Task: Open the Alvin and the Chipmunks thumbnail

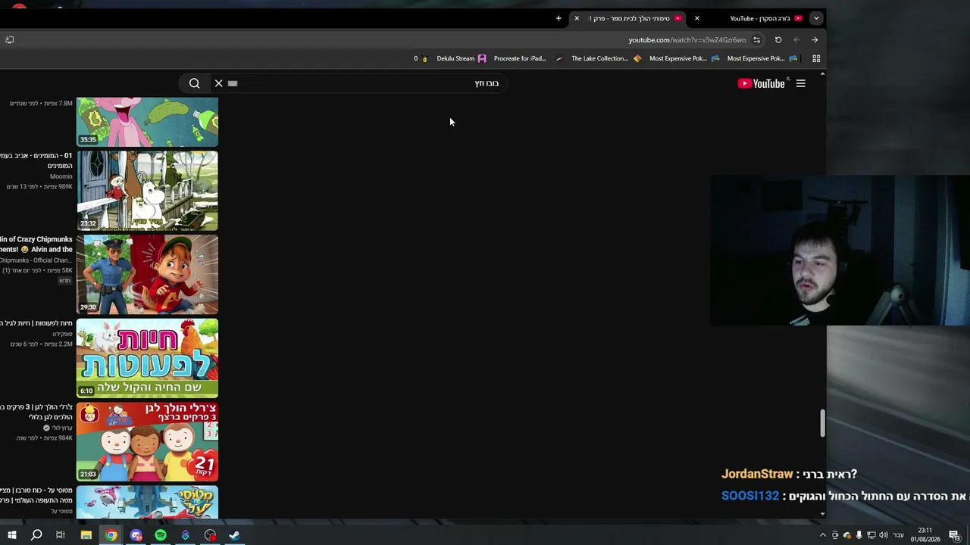Action: [x=147, y=274]
